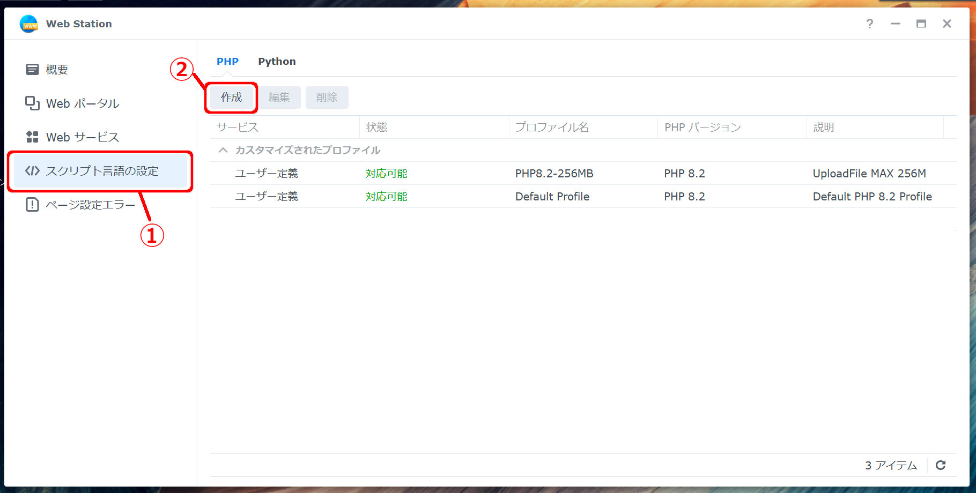Viewport: 976px width, 493px height.
Task: Collapse the カスタマイズされたプロファイル group
Action: [x=223, y=150]
